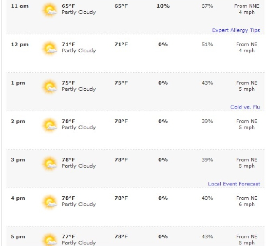Click the 3 pm partly cloudy icon
The image size is (266, 246).
(x=50, y=163)
